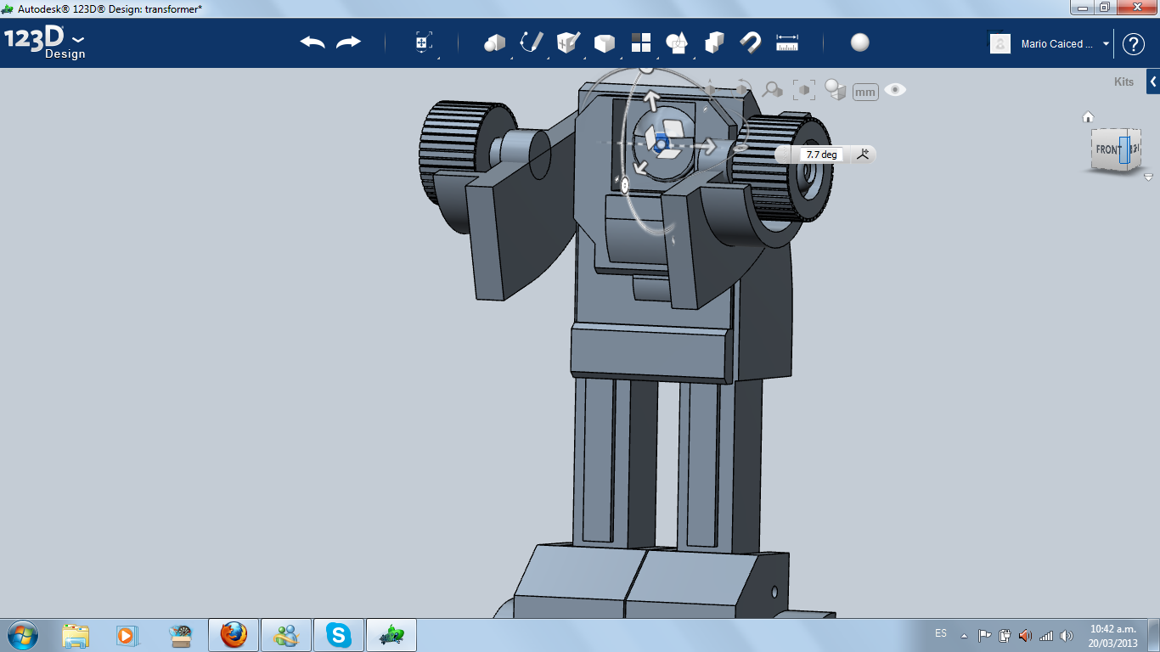Open the visual style materials/outlines menu
The height and width of the screenshot is (652, 1160).
click(x=836, y=90)
